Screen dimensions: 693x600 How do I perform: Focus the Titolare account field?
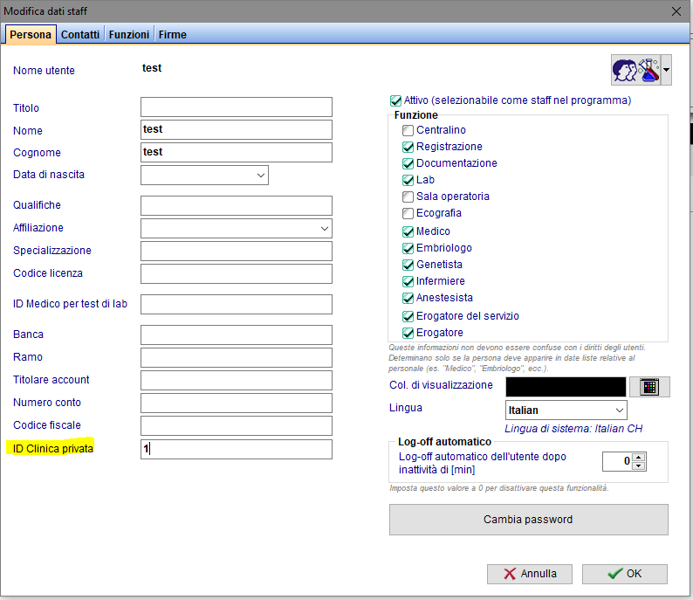237,380
